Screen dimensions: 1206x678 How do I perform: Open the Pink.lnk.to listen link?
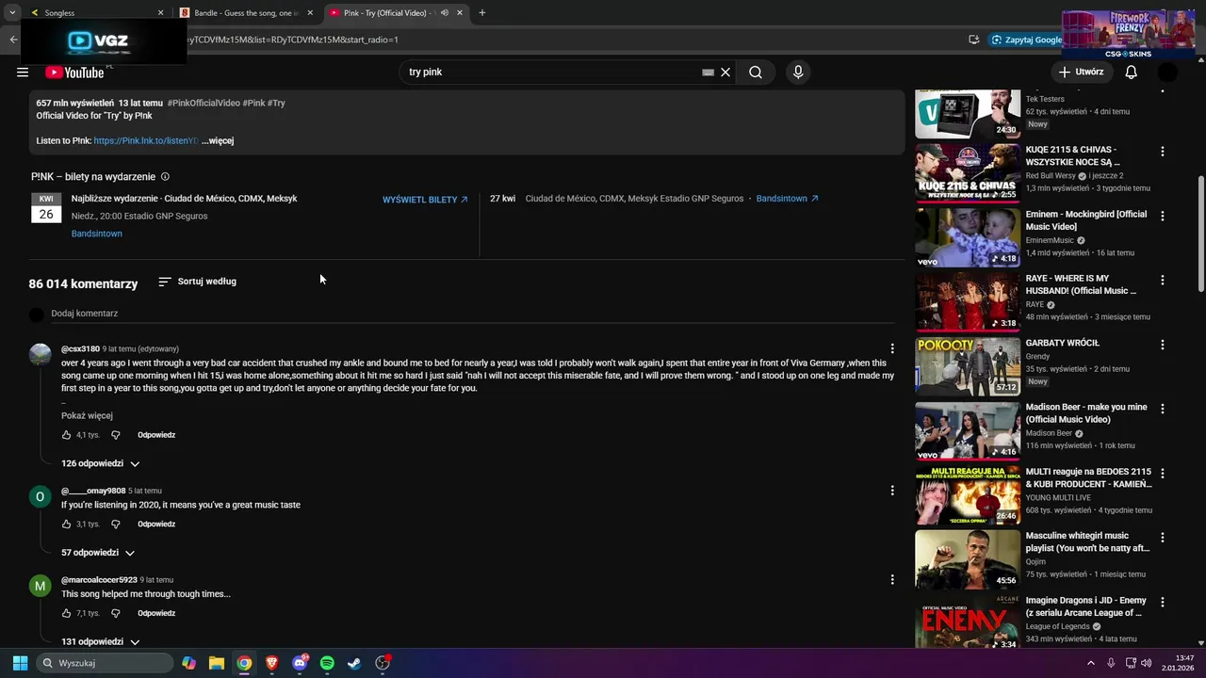pyautogui.click(x=146, y=141)
